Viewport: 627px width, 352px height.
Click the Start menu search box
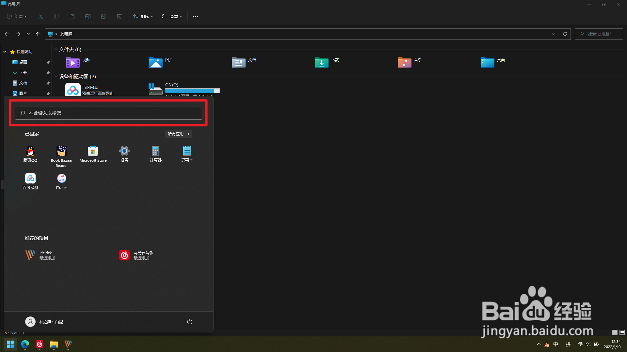[109, 113]
